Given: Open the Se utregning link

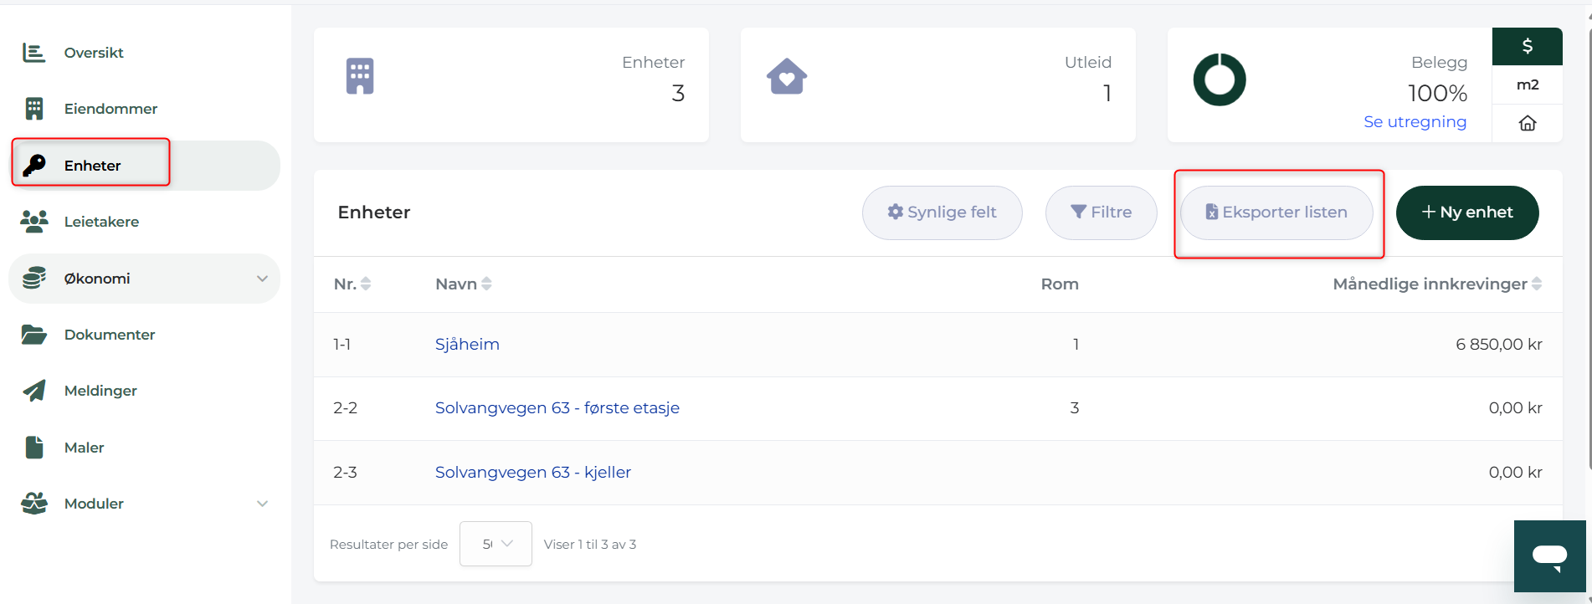Looking at the screenshot, I should [1415, 121].
